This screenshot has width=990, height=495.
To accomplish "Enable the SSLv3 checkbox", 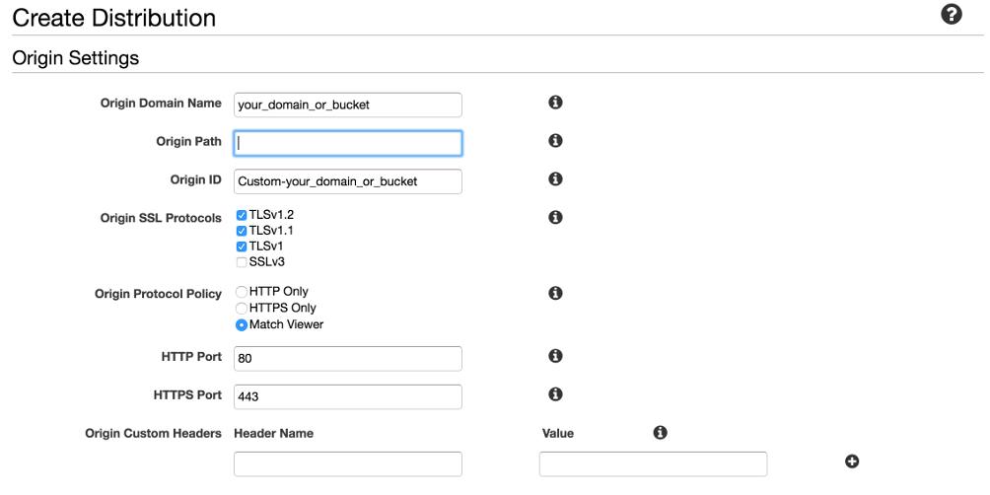I will coord(242,262).
